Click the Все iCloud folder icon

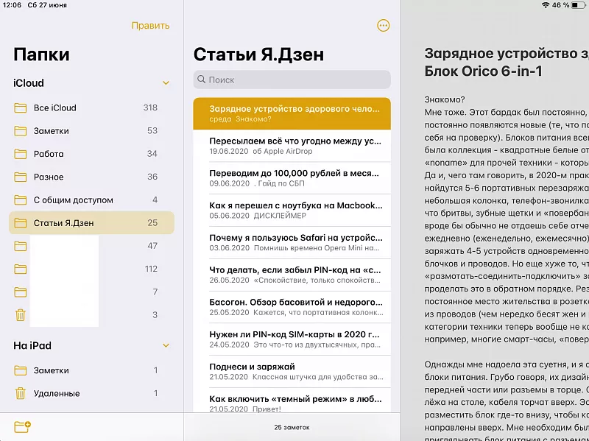[21, 108]
